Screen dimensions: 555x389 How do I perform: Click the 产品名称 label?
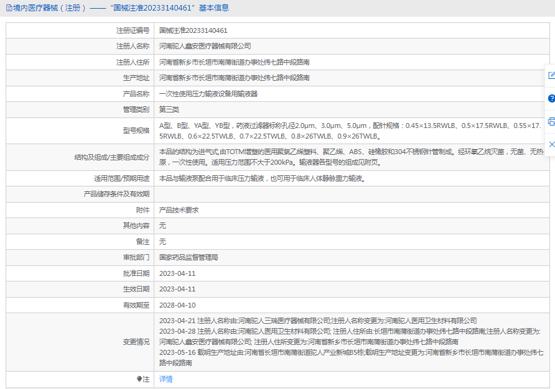point(136,94)
